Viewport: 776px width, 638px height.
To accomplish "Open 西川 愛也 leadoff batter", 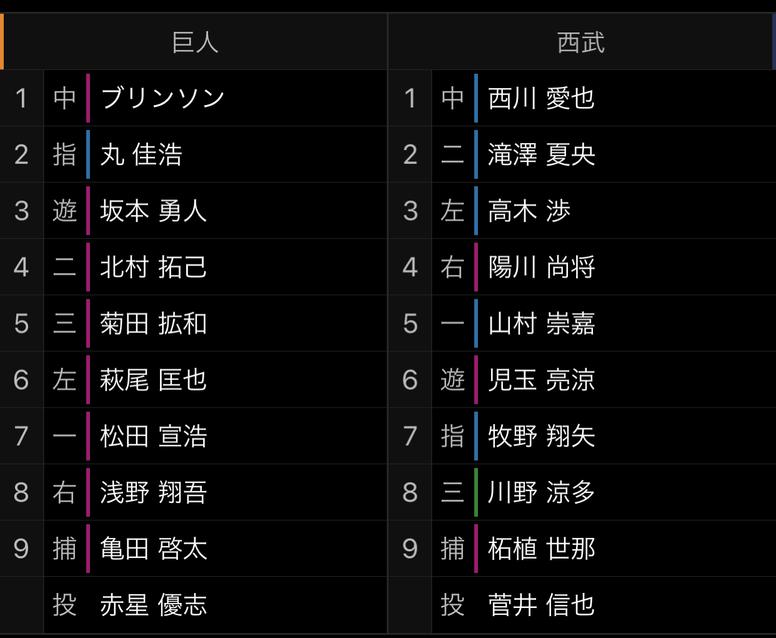I will [541, 98].
